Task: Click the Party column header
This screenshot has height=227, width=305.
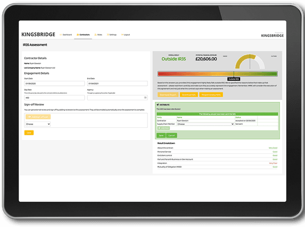Action: [167, 117]
